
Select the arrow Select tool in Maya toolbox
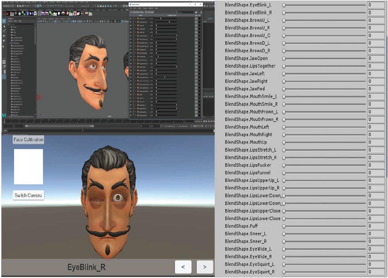(x=4, y=21)
